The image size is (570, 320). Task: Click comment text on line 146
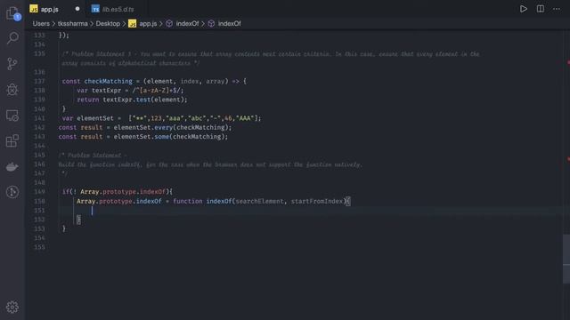[210, 164]
